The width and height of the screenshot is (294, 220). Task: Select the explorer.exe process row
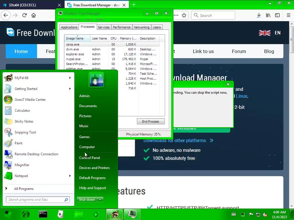pos(112,54)
